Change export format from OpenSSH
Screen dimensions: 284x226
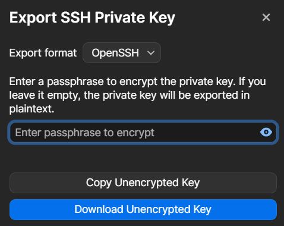(x=122, y=53)
